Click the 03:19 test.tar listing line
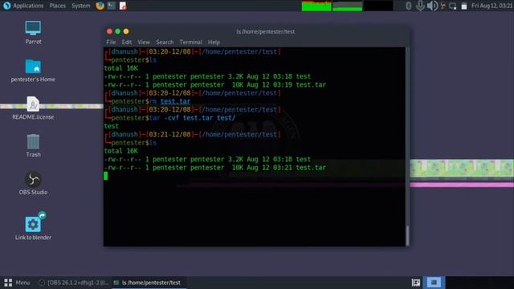Image resolution: width=514 pixels, height=289 pixels. (215, 85)
